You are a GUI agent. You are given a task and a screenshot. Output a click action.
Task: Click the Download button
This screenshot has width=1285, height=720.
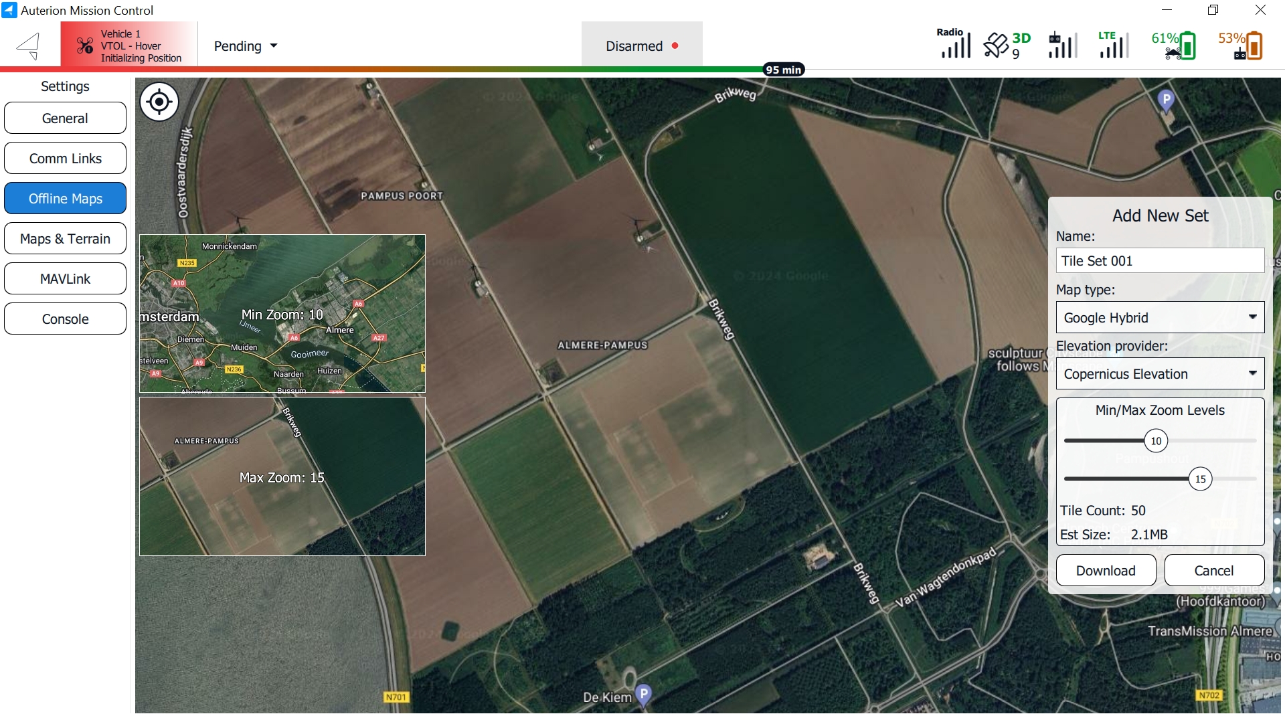1106,570
